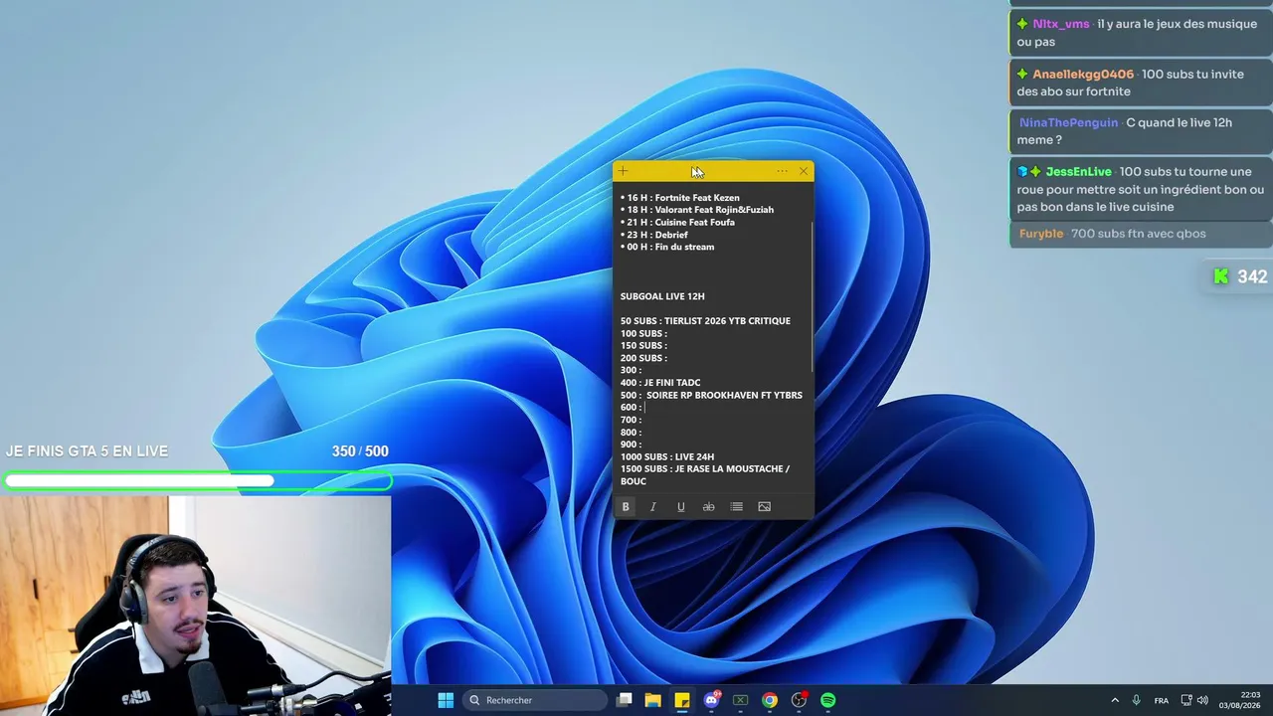Click the "400 : JE FINI TADC" line
Screen dimensions: 1273x716
(660, 383)
